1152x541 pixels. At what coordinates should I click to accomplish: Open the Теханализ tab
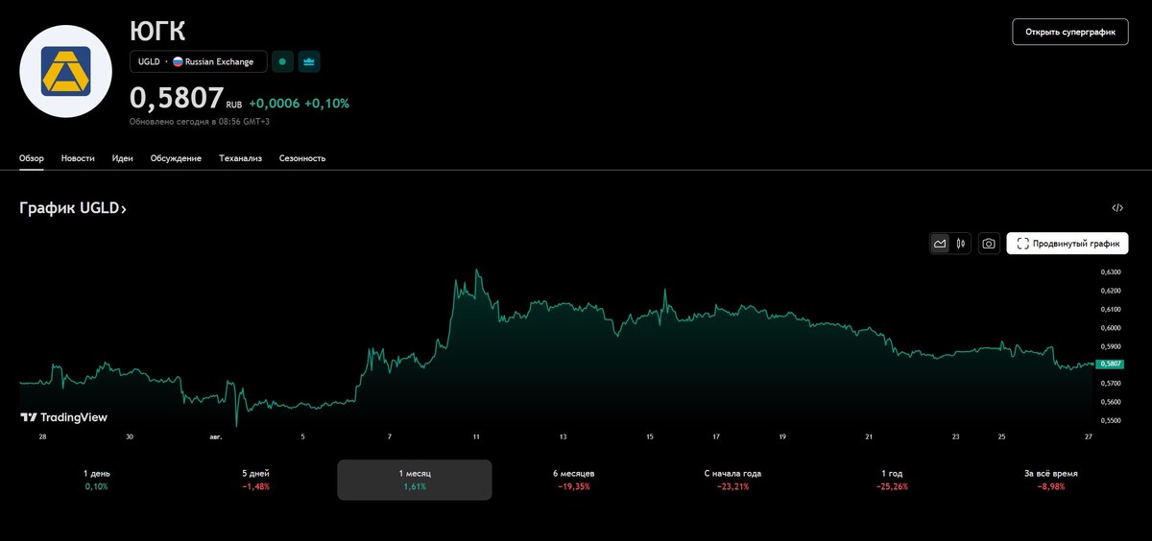click(x=240, y=158)
